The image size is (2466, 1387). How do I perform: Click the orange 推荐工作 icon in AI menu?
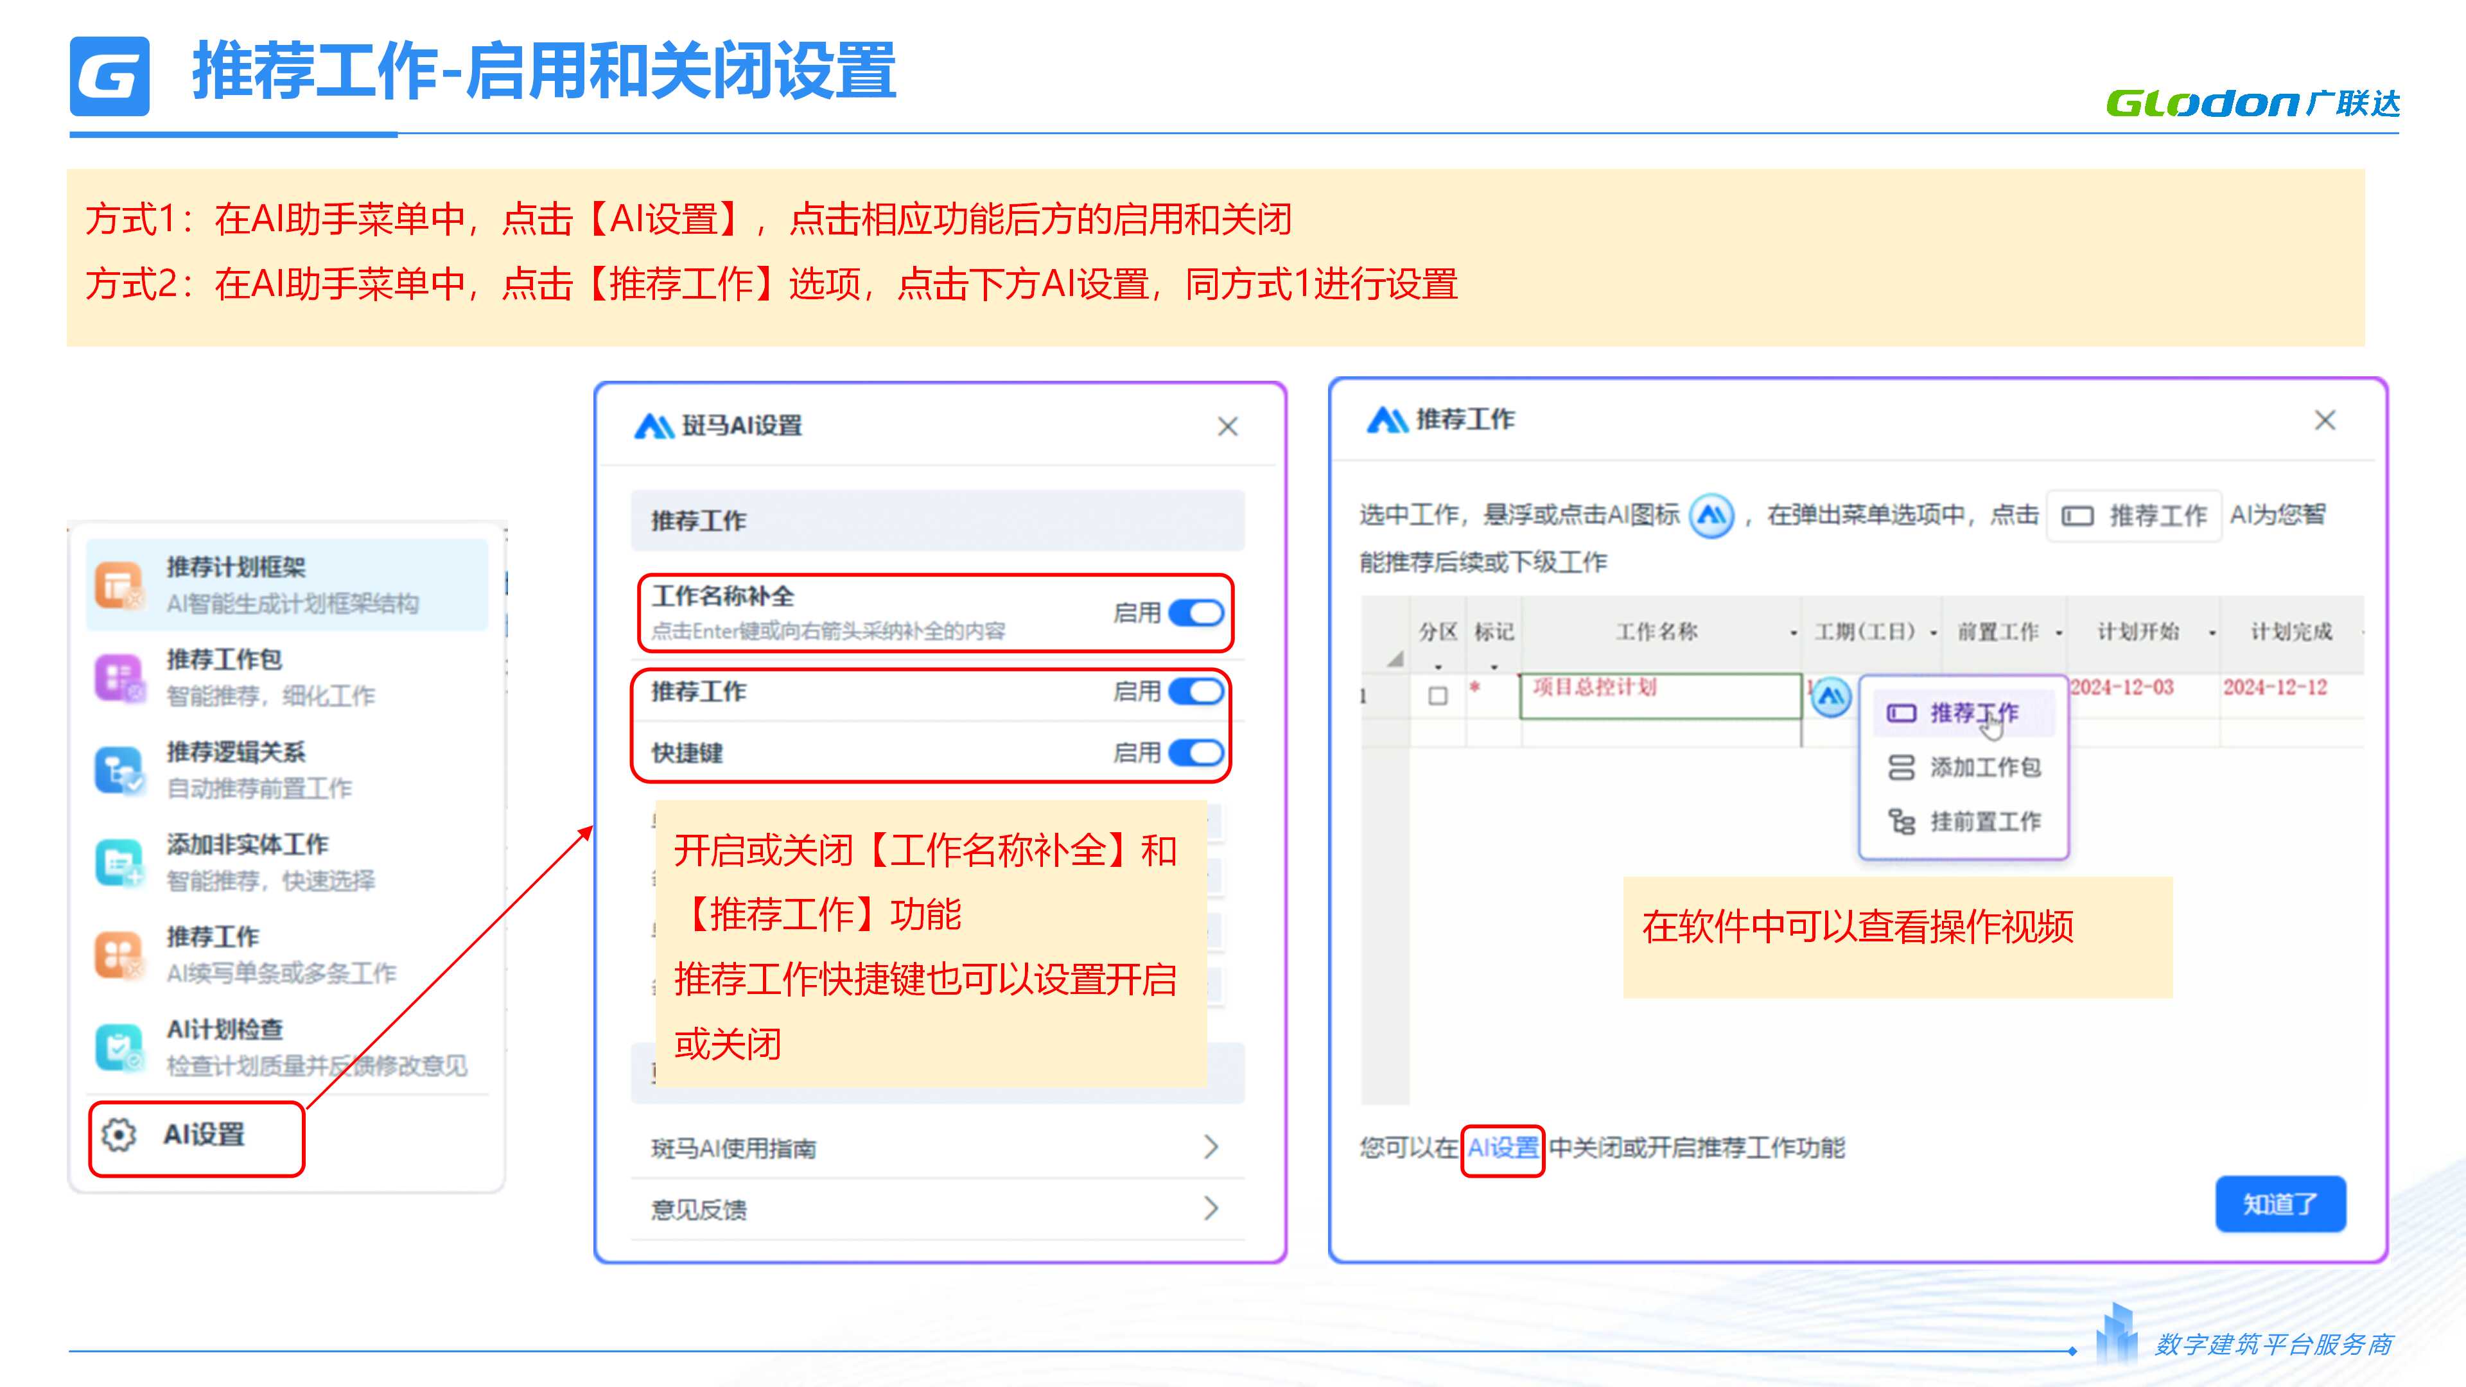[x=119, y=954]
